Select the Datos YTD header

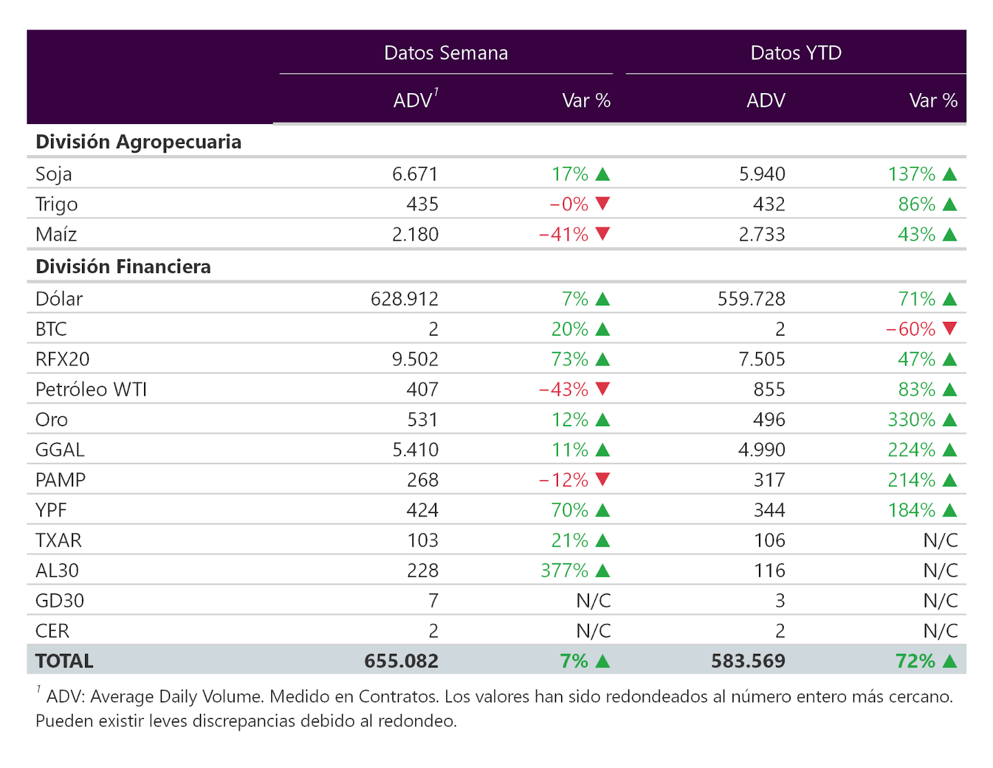pos(796,53)
